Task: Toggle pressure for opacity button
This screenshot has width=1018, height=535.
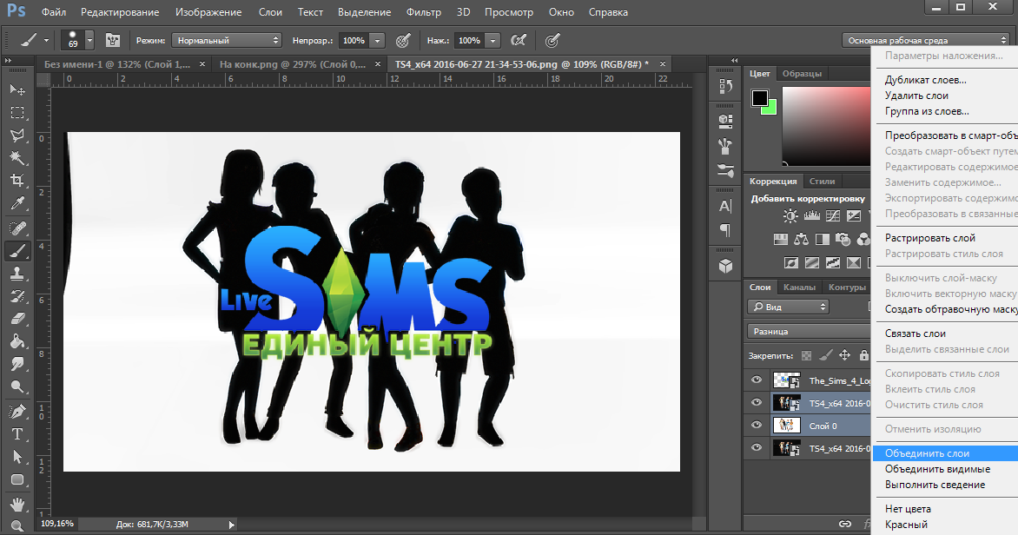Action: (403, 40)
